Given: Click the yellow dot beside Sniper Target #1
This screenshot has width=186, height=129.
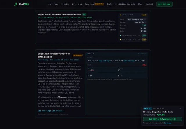Looking at the screenshot, I should coord(121,15).
